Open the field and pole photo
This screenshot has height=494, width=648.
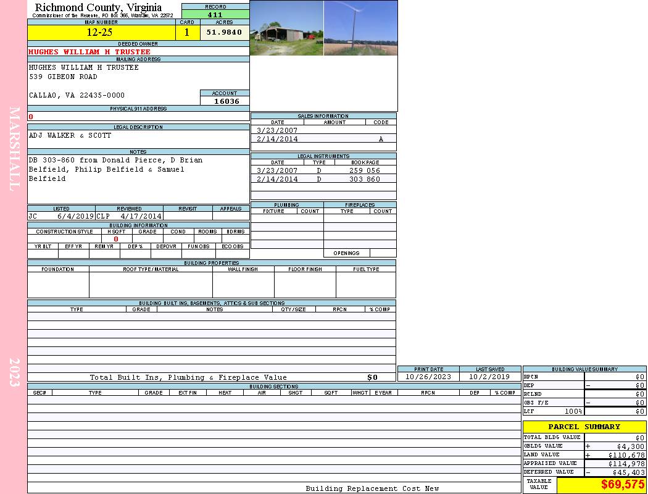360,28
